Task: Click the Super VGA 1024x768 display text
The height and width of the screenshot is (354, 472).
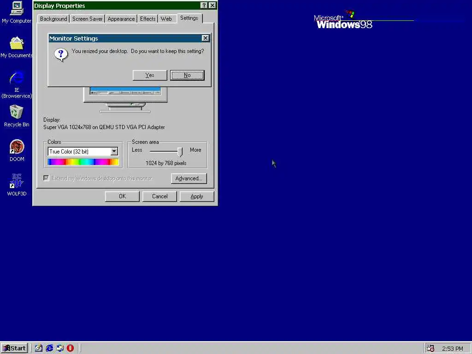Action: point(104,127)
